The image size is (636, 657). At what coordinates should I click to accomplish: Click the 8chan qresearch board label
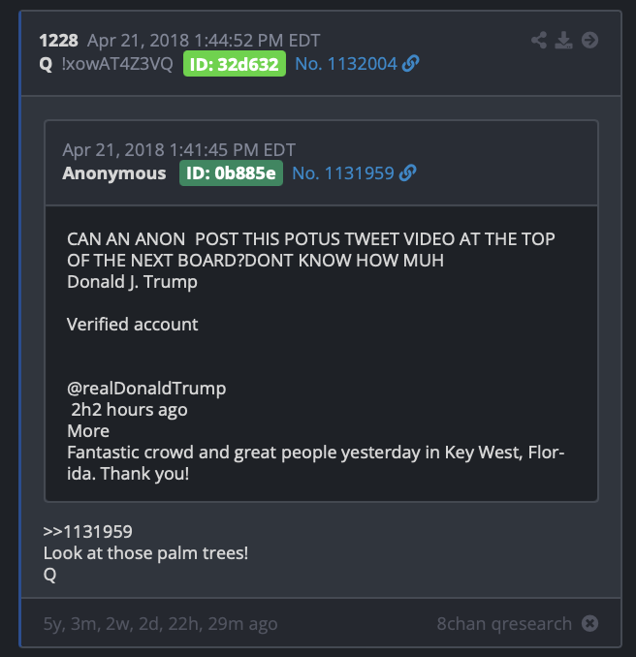(504, 623)
